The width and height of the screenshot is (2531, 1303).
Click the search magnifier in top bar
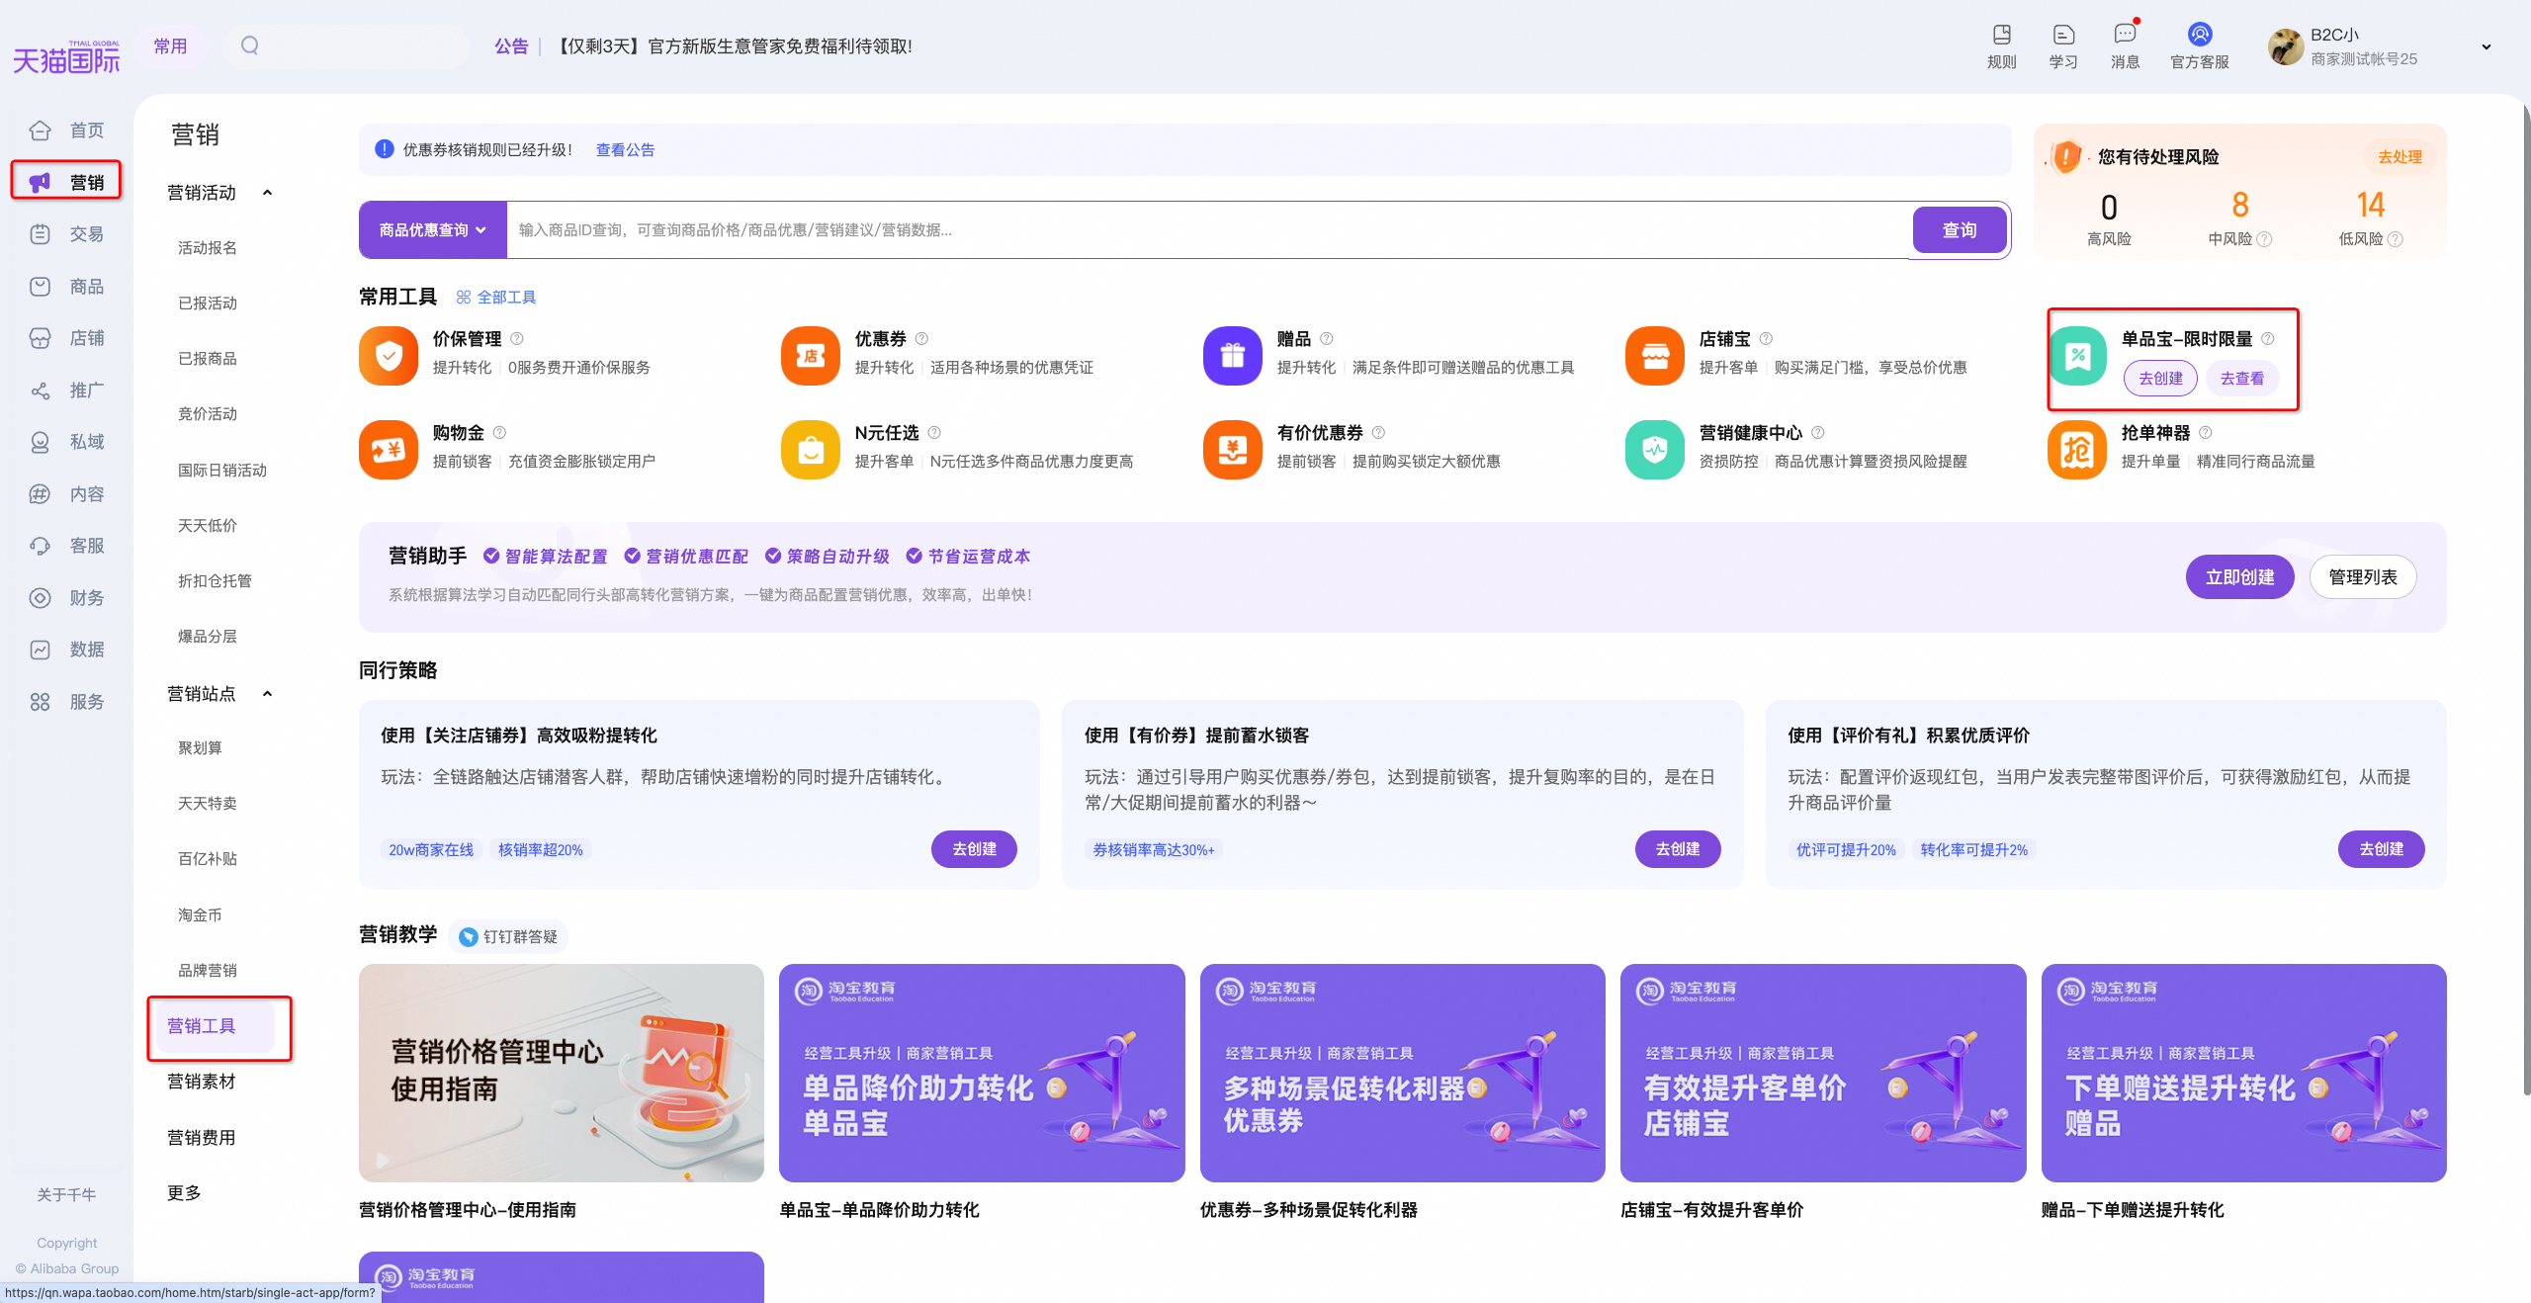250,45
